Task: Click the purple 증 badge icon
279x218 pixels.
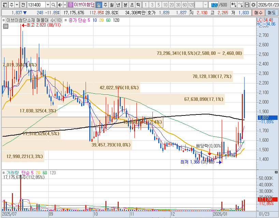Action: (71, 5)
